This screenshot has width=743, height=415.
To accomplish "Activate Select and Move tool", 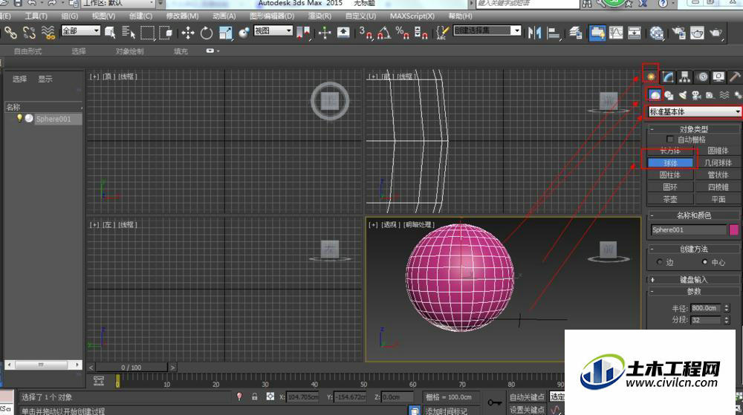I will click(x=188, y=33).
